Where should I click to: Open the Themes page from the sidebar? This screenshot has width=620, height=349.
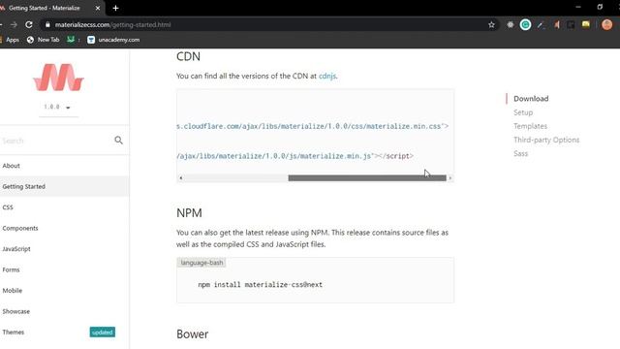pyautogui.click(x=13, y=332)
